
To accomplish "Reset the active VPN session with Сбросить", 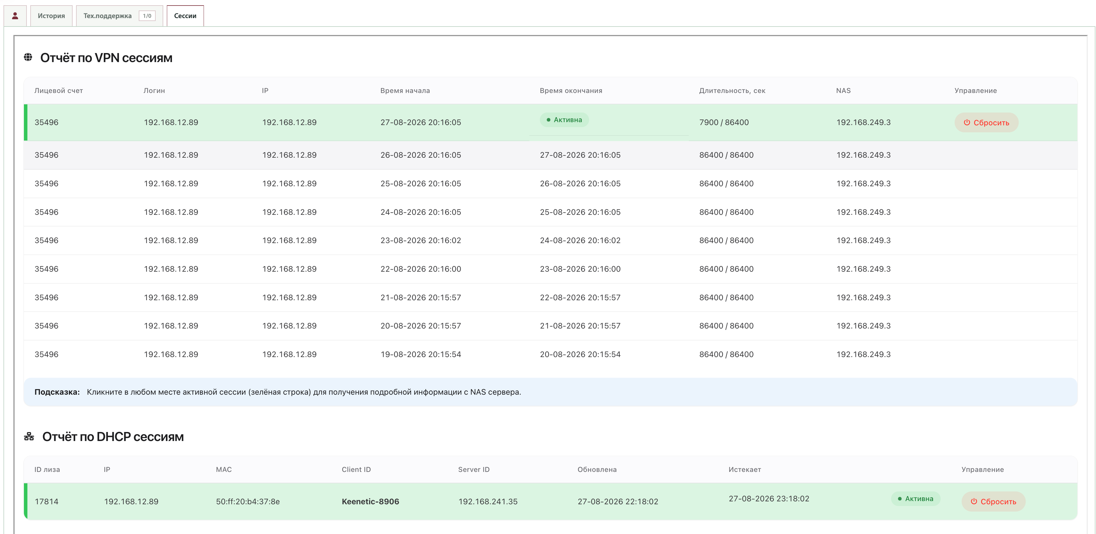I will click(x=986, y=122).
